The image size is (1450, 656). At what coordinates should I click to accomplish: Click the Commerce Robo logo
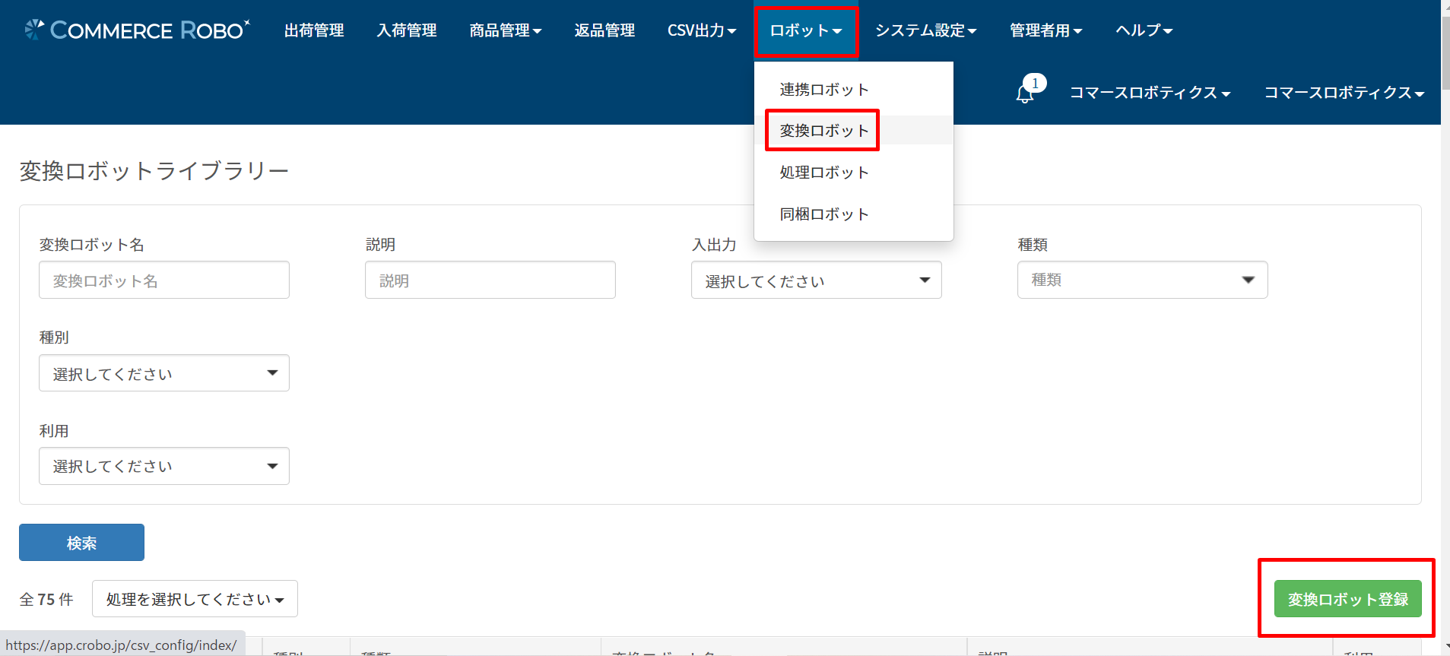point(137,30)
